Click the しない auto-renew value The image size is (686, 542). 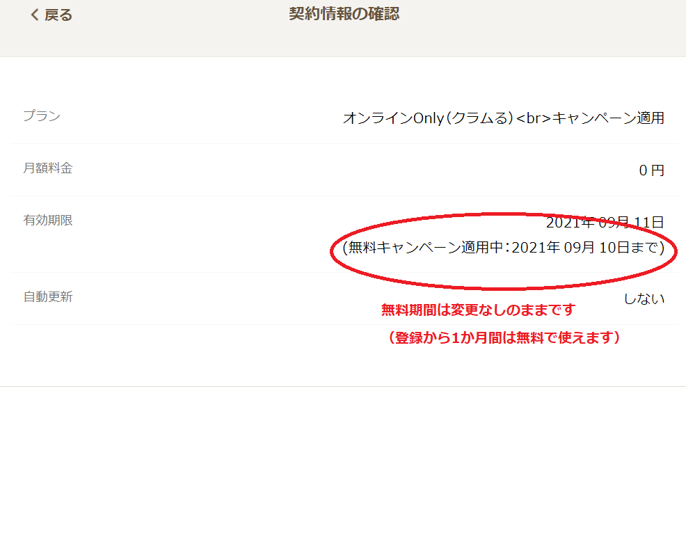click(644, 298)
